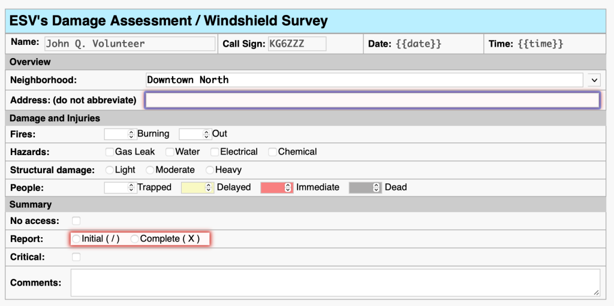The width and height of the screenshot is (614, 306).
Task: Choose Moderate structural damage
Action: (150, 170)
